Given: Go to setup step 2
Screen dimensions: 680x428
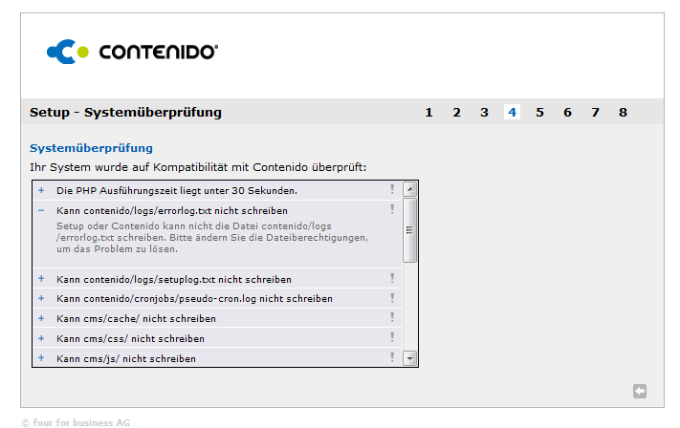Looking at the screenshot, I should (456, 112).
